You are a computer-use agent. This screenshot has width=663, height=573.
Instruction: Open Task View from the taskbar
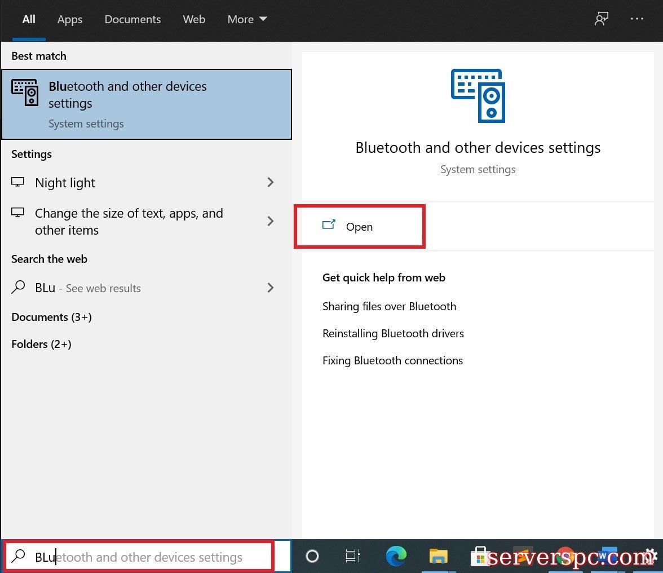[353, 557]
